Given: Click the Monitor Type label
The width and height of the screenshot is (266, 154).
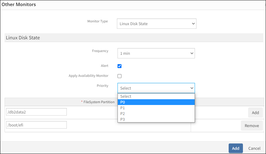Looking at the screenshot, I should tap(97, 21).
